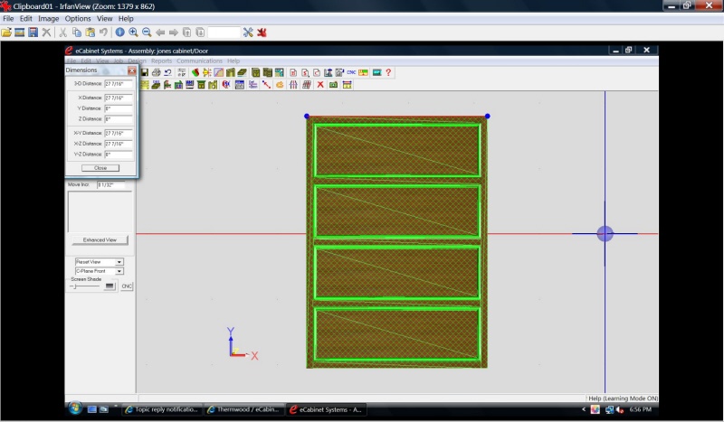Viewport: 724px width, 422px height.
Task: Click IrfanView's Paste clipboard icon
Action: coord(90,33)
